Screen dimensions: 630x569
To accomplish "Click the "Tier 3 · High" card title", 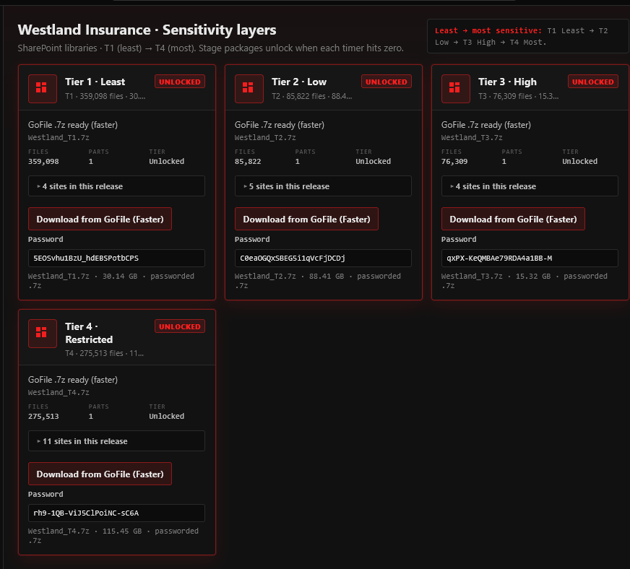I will [x=507, y=82].
